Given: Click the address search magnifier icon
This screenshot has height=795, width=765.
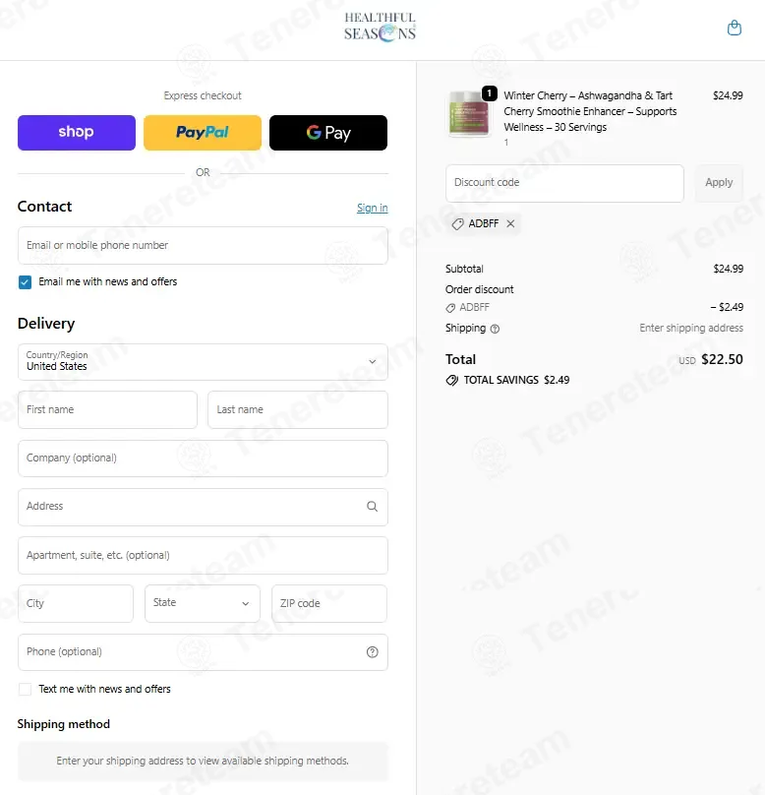Looking at the screenshot, I should (372, 506).
